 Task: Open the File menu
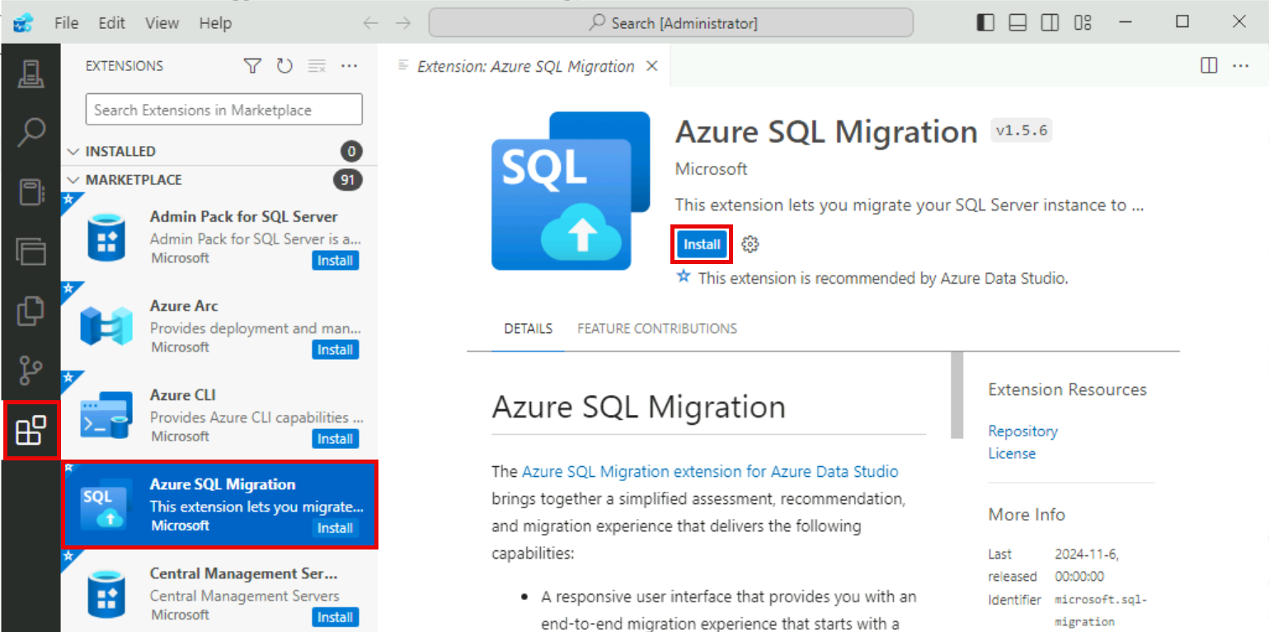click(x=66, y=23)
